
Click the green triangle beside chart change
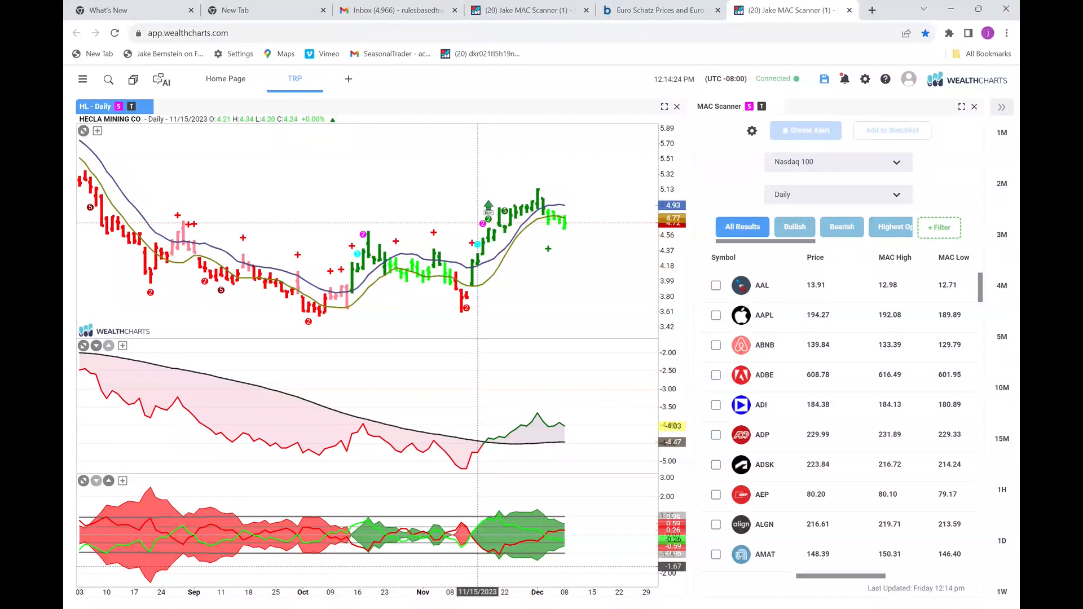click(333, 120)
